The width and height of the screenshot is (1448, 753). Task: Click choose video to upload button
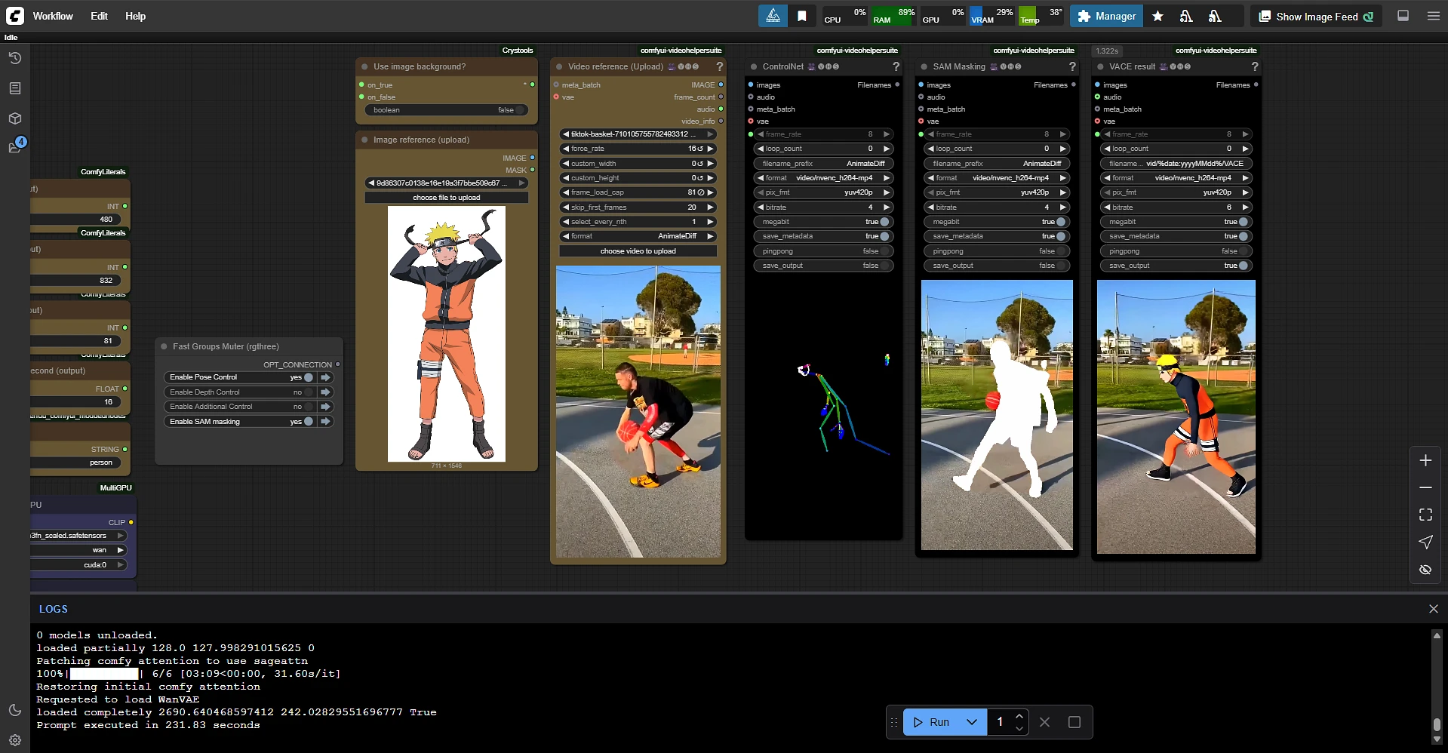pyautogui.click(x=638, y=251)
